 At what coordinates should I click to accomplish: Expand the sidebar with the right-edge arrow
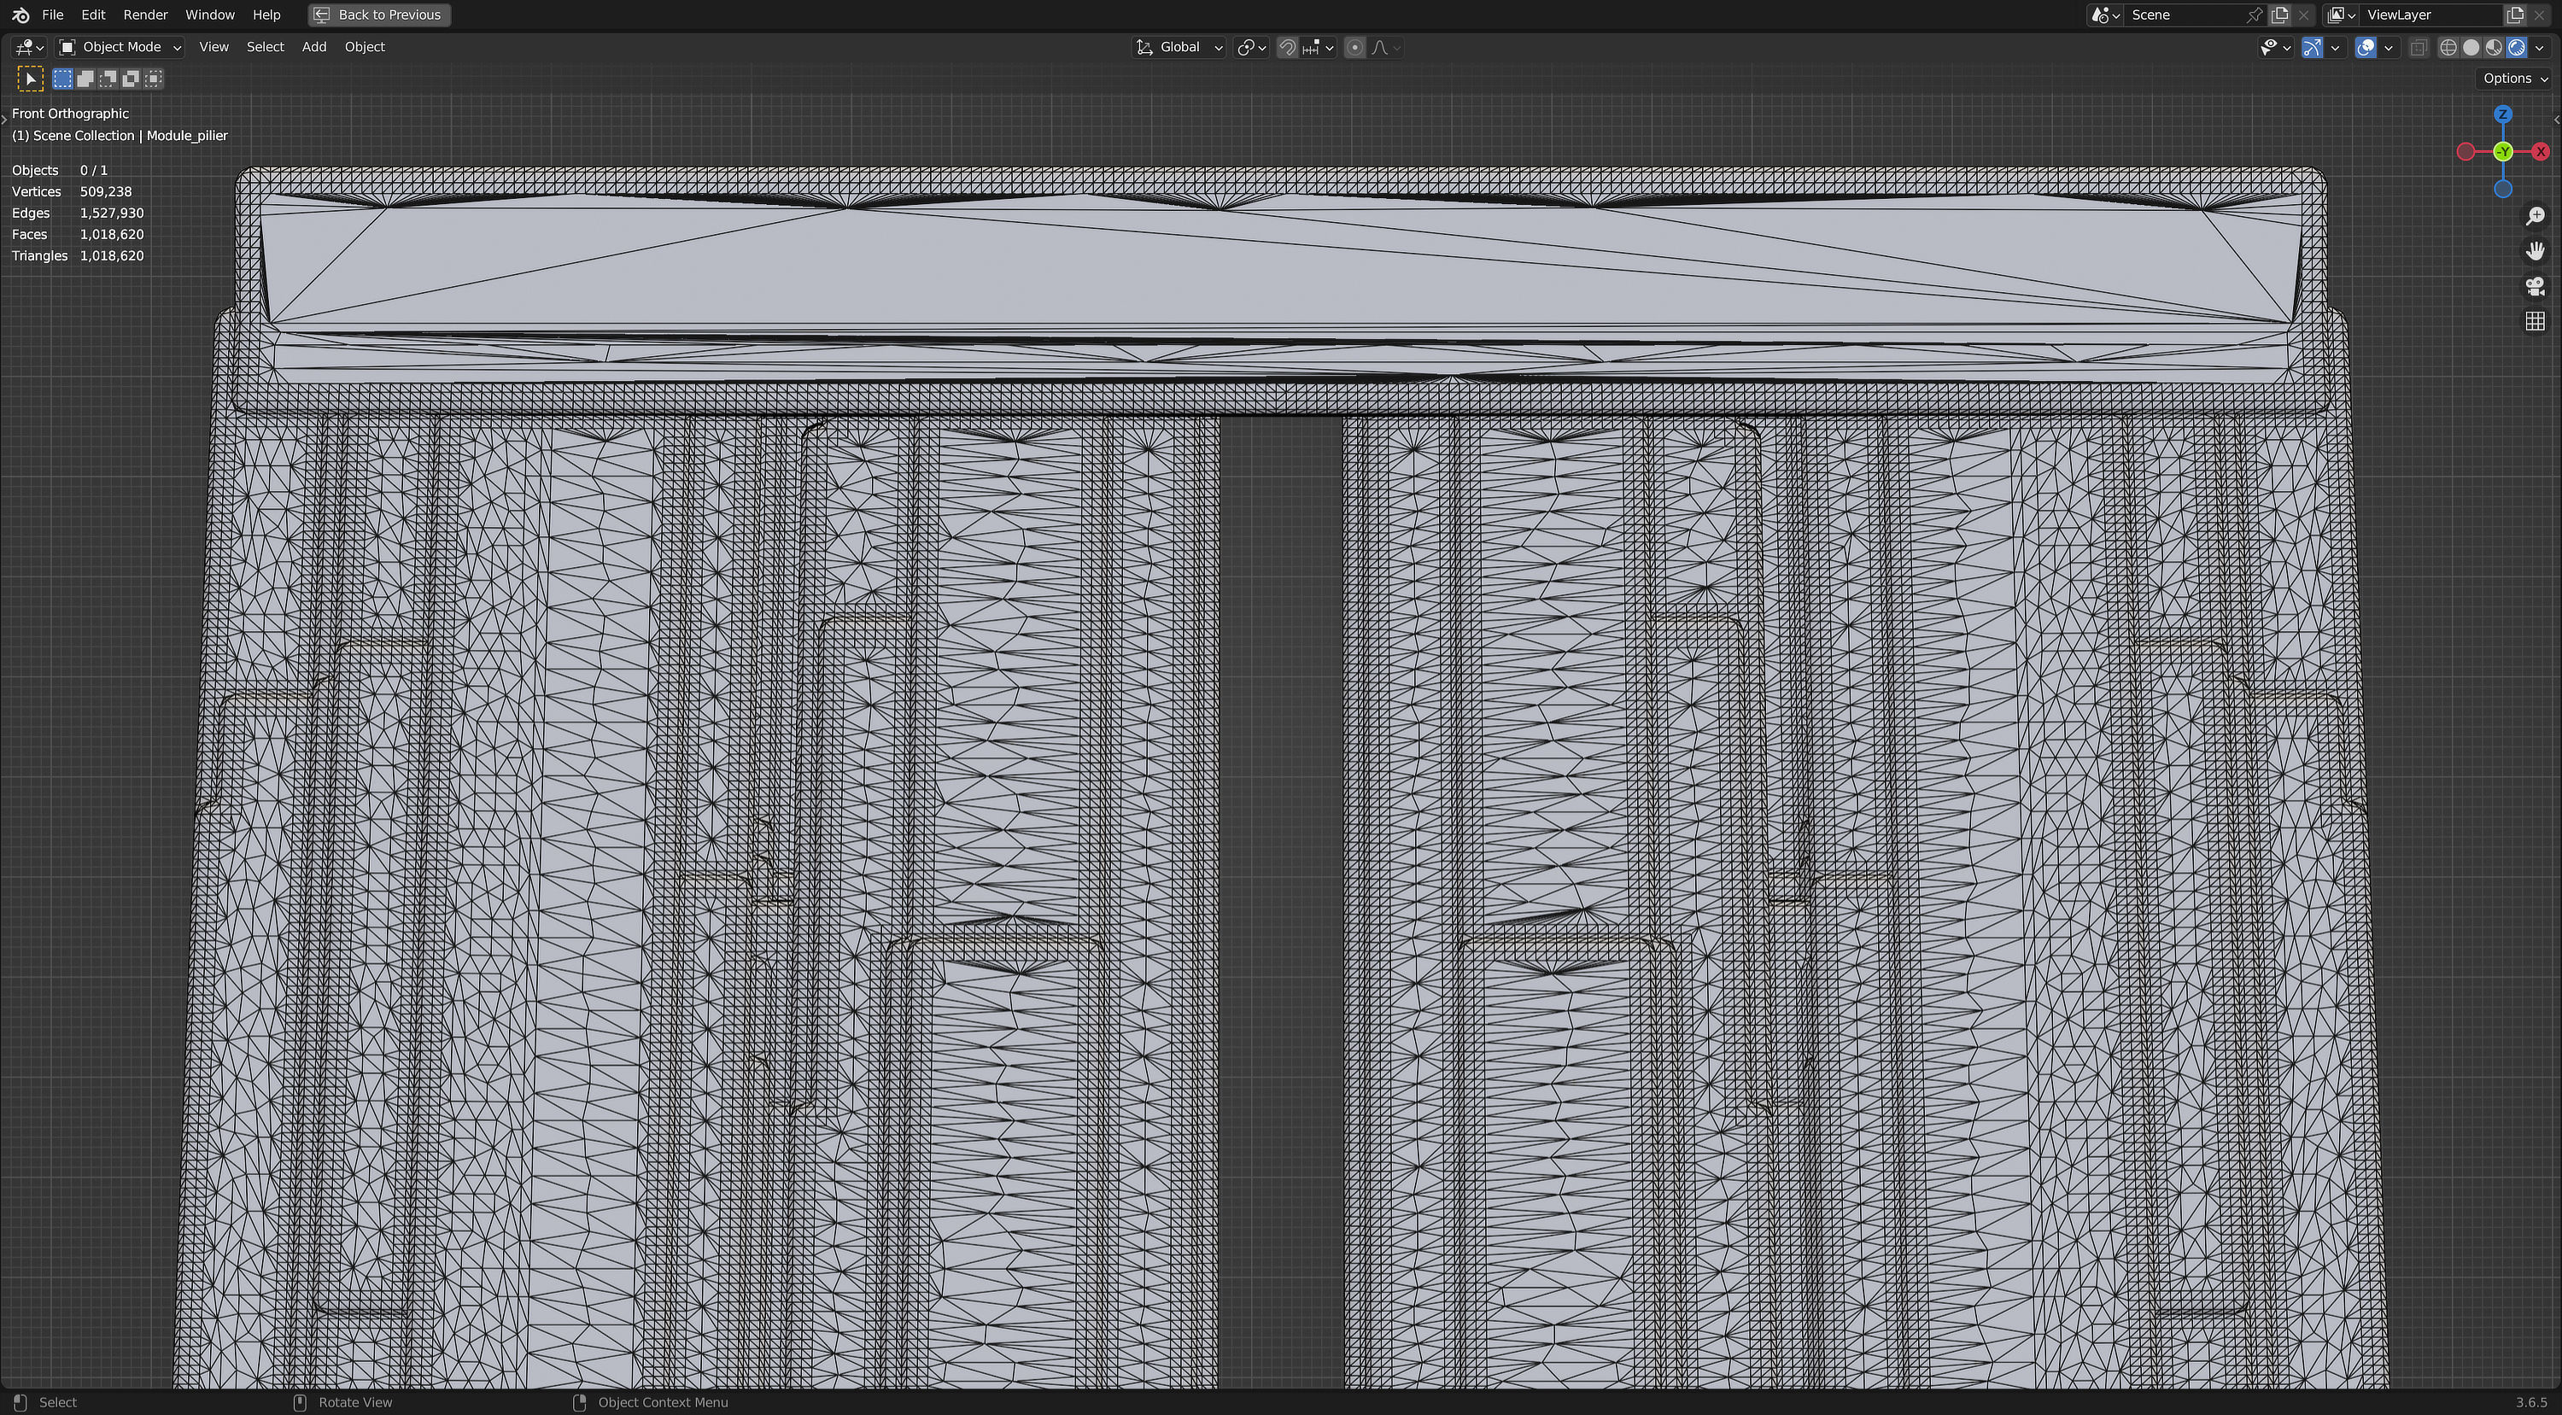[x=2557, y=119]
